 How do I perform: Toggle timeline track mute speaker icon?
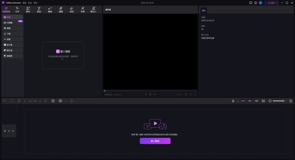13,131
